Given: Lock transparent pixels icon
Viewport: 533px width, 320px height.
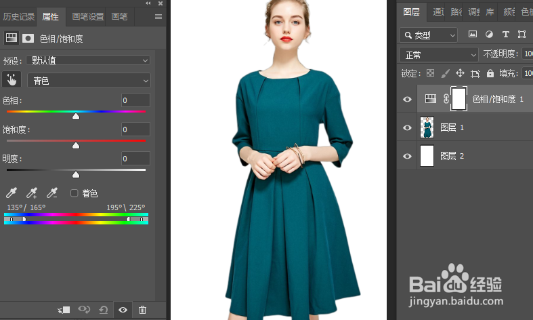Looking at the screenshot, I should tap(430, 73).
